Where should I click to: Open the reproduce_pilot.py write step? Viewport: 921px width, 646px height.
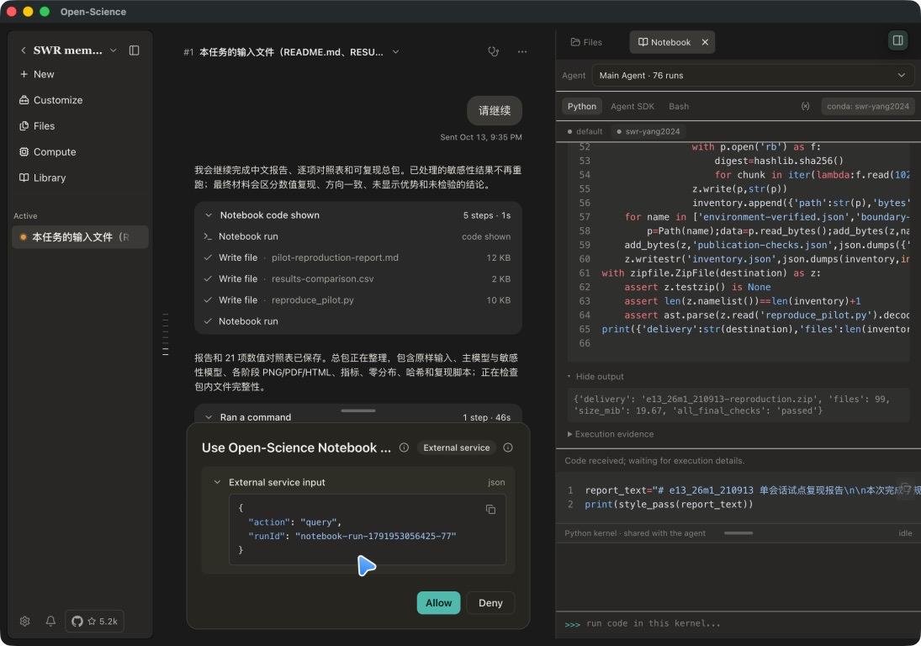(357, 300)
